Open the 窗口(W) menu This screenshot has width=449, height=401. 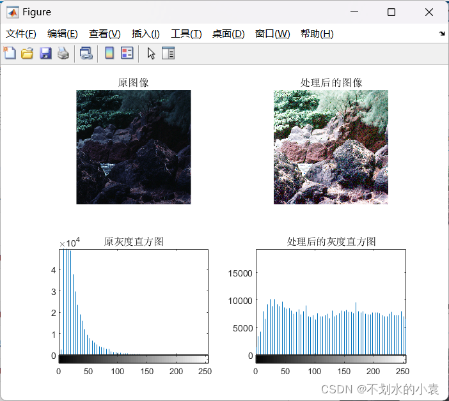tap(272, 34)
